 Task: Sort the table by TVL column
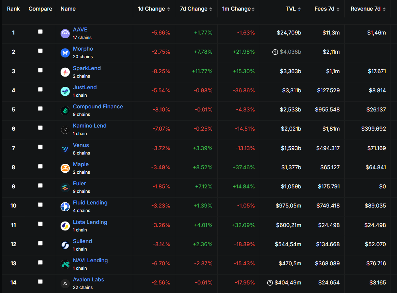pyautogui.click(x=293, y=9)
